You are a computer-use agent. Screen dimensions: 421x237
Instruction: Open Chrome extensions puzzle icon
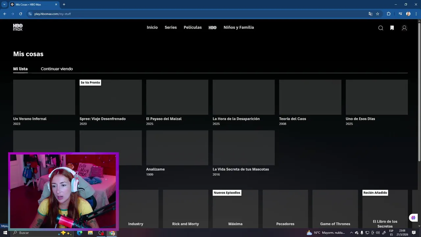coord(388,14)
